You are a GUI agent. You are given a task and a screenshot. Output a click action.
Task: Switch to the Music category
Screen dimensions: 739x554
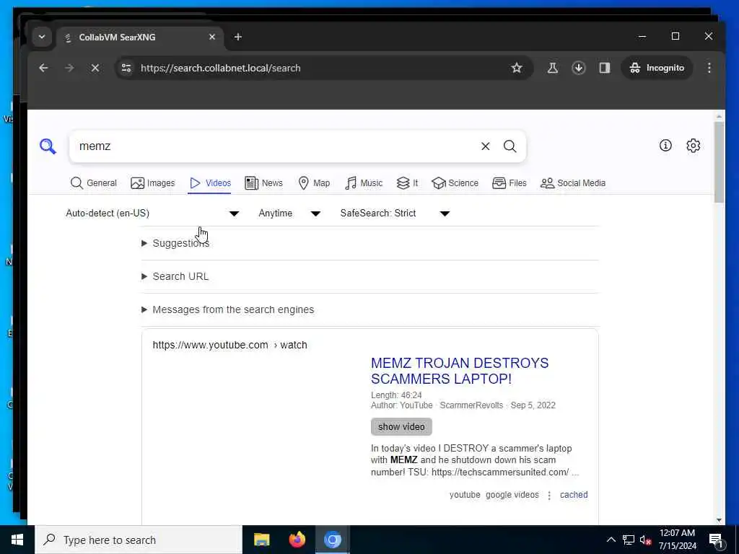364,183
